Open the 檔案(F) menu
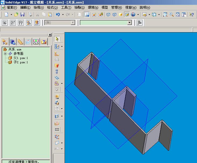This screenshot has width=197, height=163. click(12, 8)
